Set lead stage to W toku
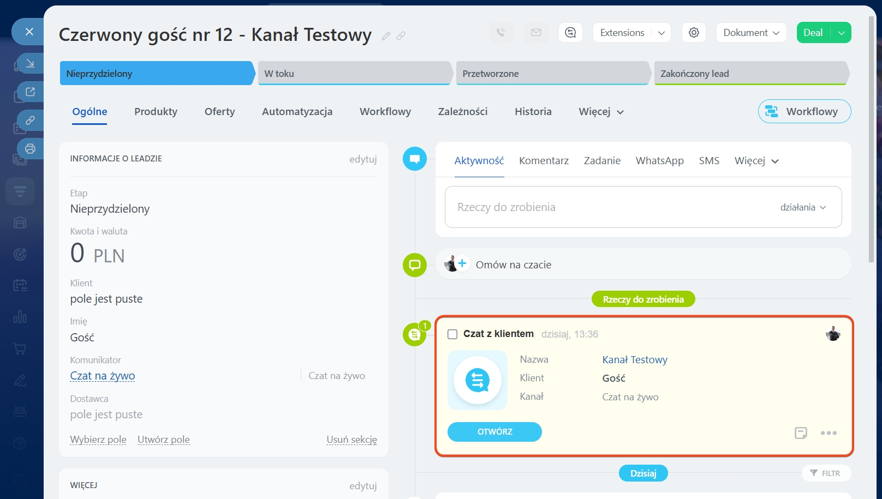 (355, 74)
